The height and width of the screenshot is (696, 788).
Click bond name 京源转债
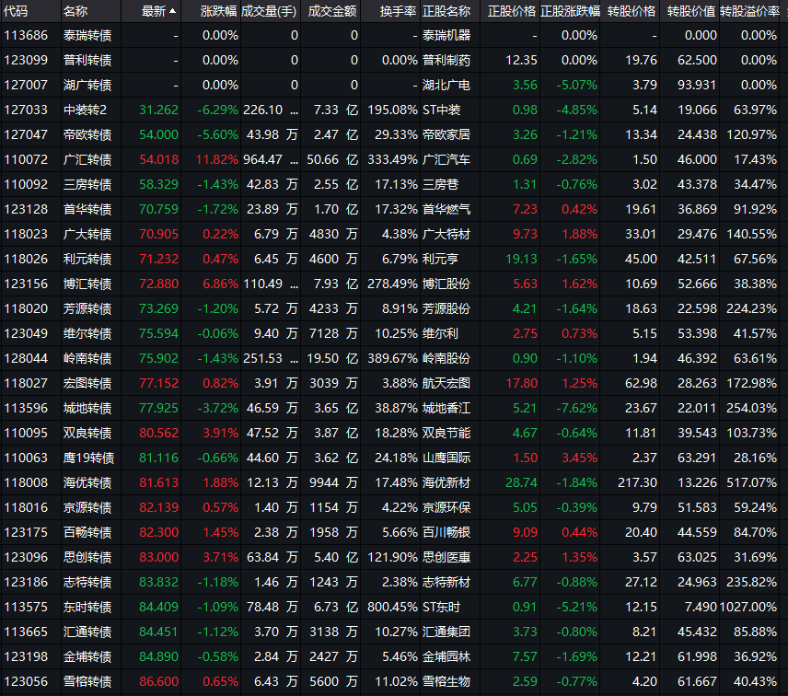(87, 507)
